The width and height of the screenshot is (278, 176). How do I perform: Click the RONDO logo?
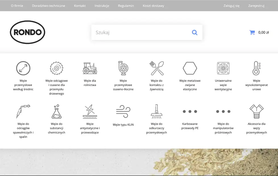point(28,32)
